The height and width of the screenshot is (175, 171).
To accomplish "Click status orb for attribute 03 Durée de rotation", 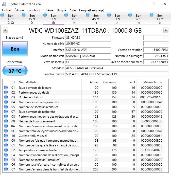I will tap(6, 97).
